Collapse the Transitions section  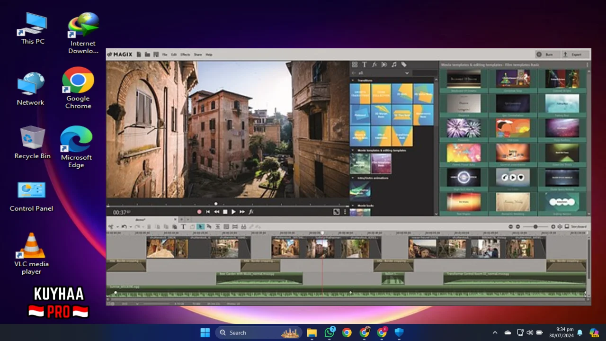tap(353, 81)
